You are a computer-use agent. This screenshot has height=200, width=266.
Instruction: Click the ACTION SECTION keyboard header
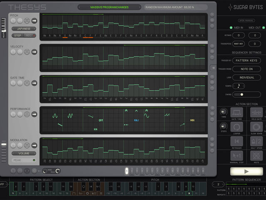(x=89, y=180)
